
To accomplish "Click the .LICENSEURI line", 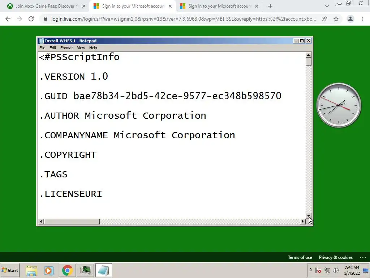I will point(71,194).
